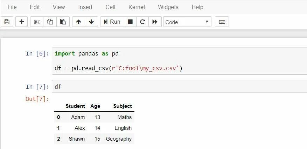This screenshot has width=307, height=149.
Task: Open the File menu
Action: click(x=12, y=7)
